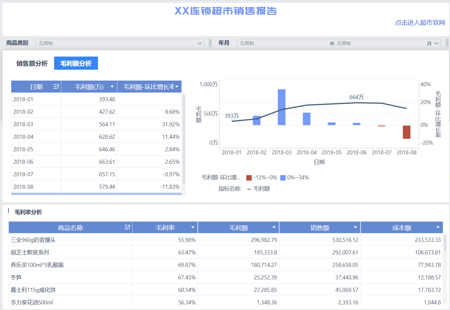450x310 pixels.
Task: Select the 养乐多100ml*5乳酸菌 product row
Action: pyautogui.click(x=226, y=265)
